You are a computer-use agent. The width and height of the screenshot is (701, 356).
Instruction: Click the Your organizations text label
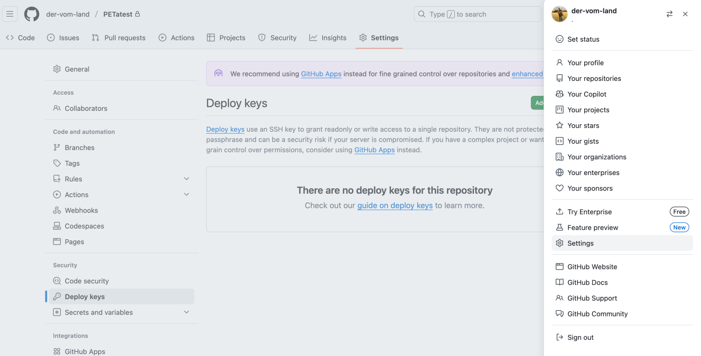597,157
